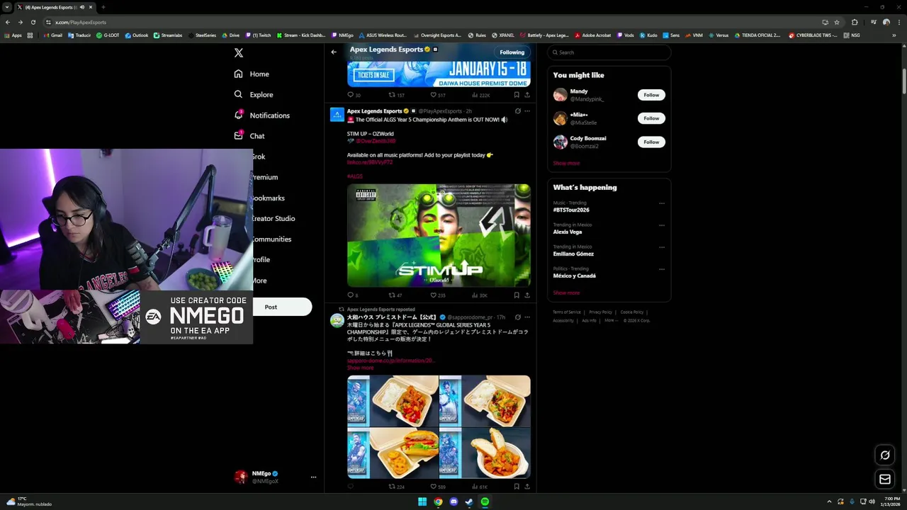Click the Notifications bell icon

(x=239, y=115)
